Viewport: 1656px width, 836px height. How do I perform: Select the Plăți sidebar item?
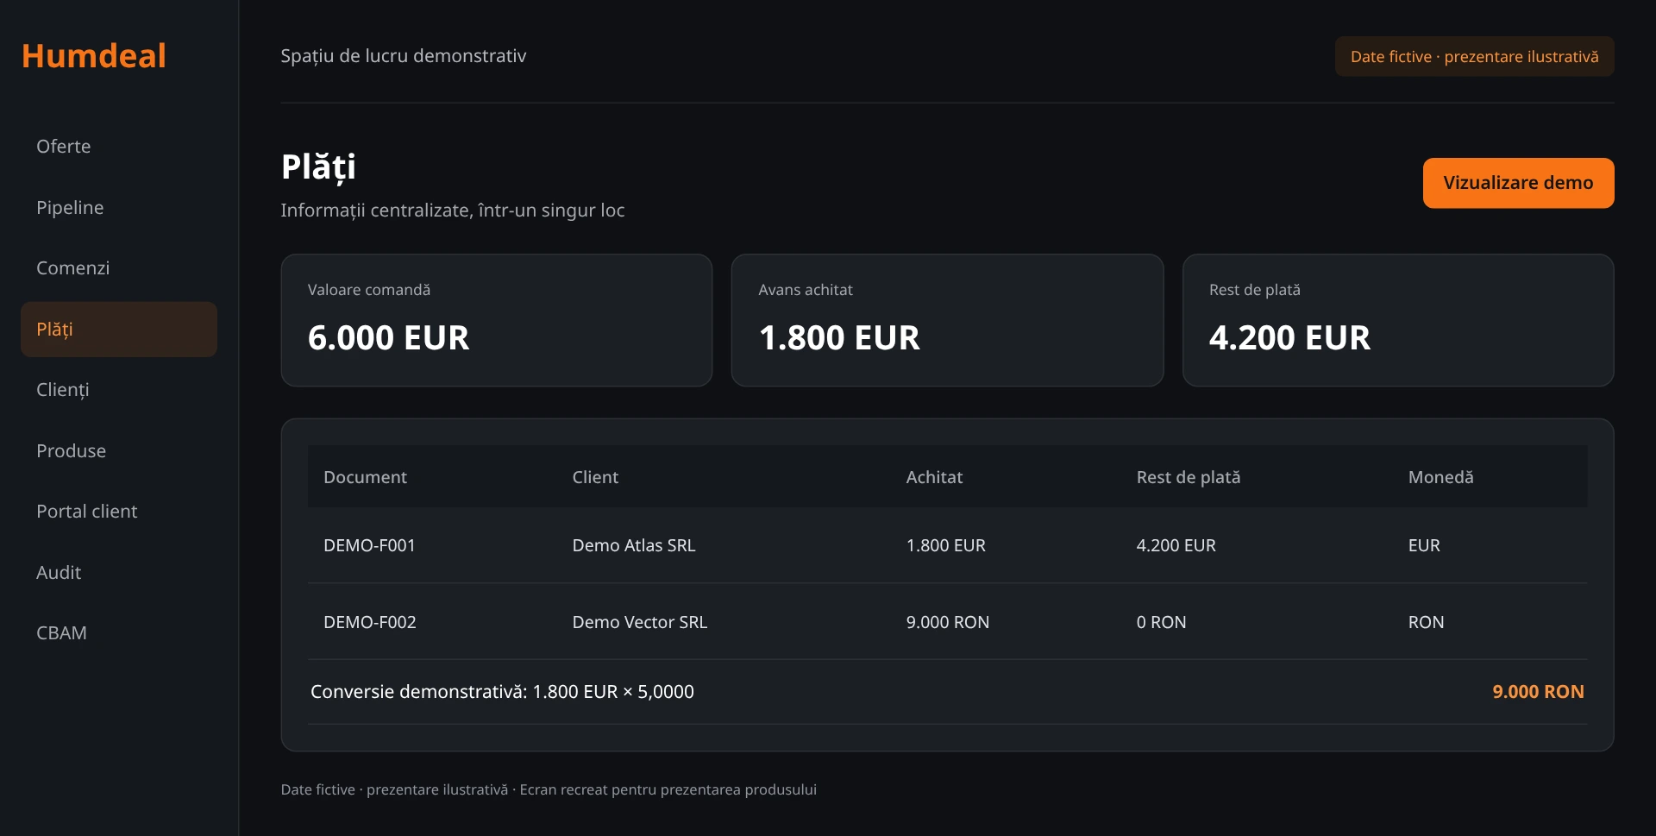[119, 330]
